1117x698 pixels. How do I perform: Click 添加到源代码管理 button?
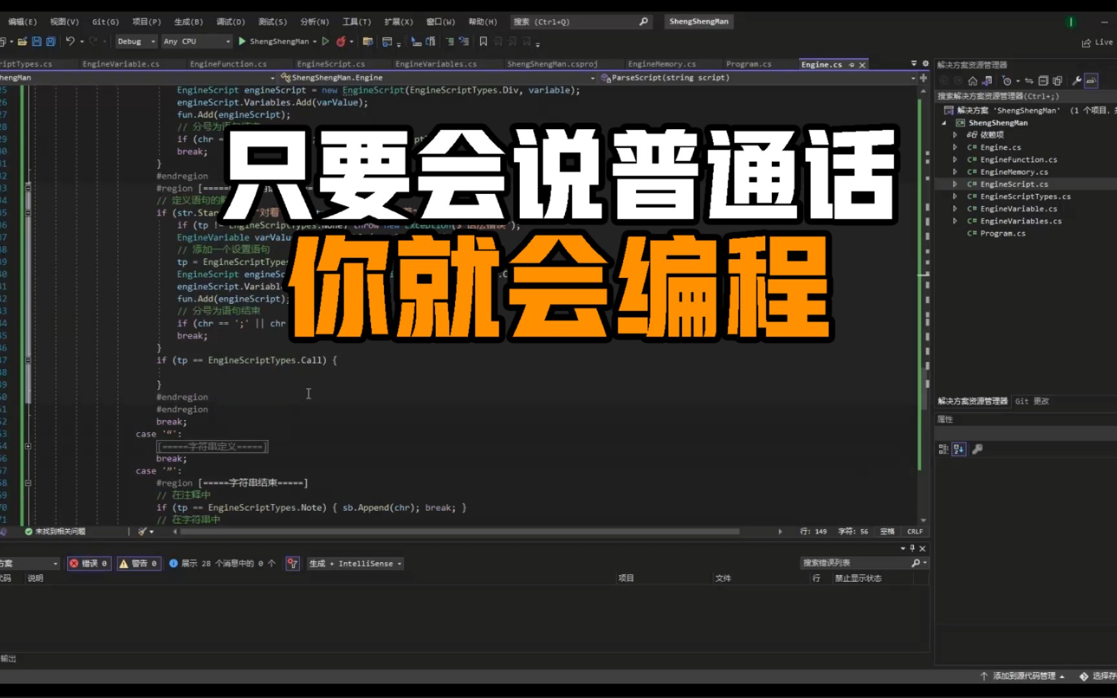[1023, 676]
